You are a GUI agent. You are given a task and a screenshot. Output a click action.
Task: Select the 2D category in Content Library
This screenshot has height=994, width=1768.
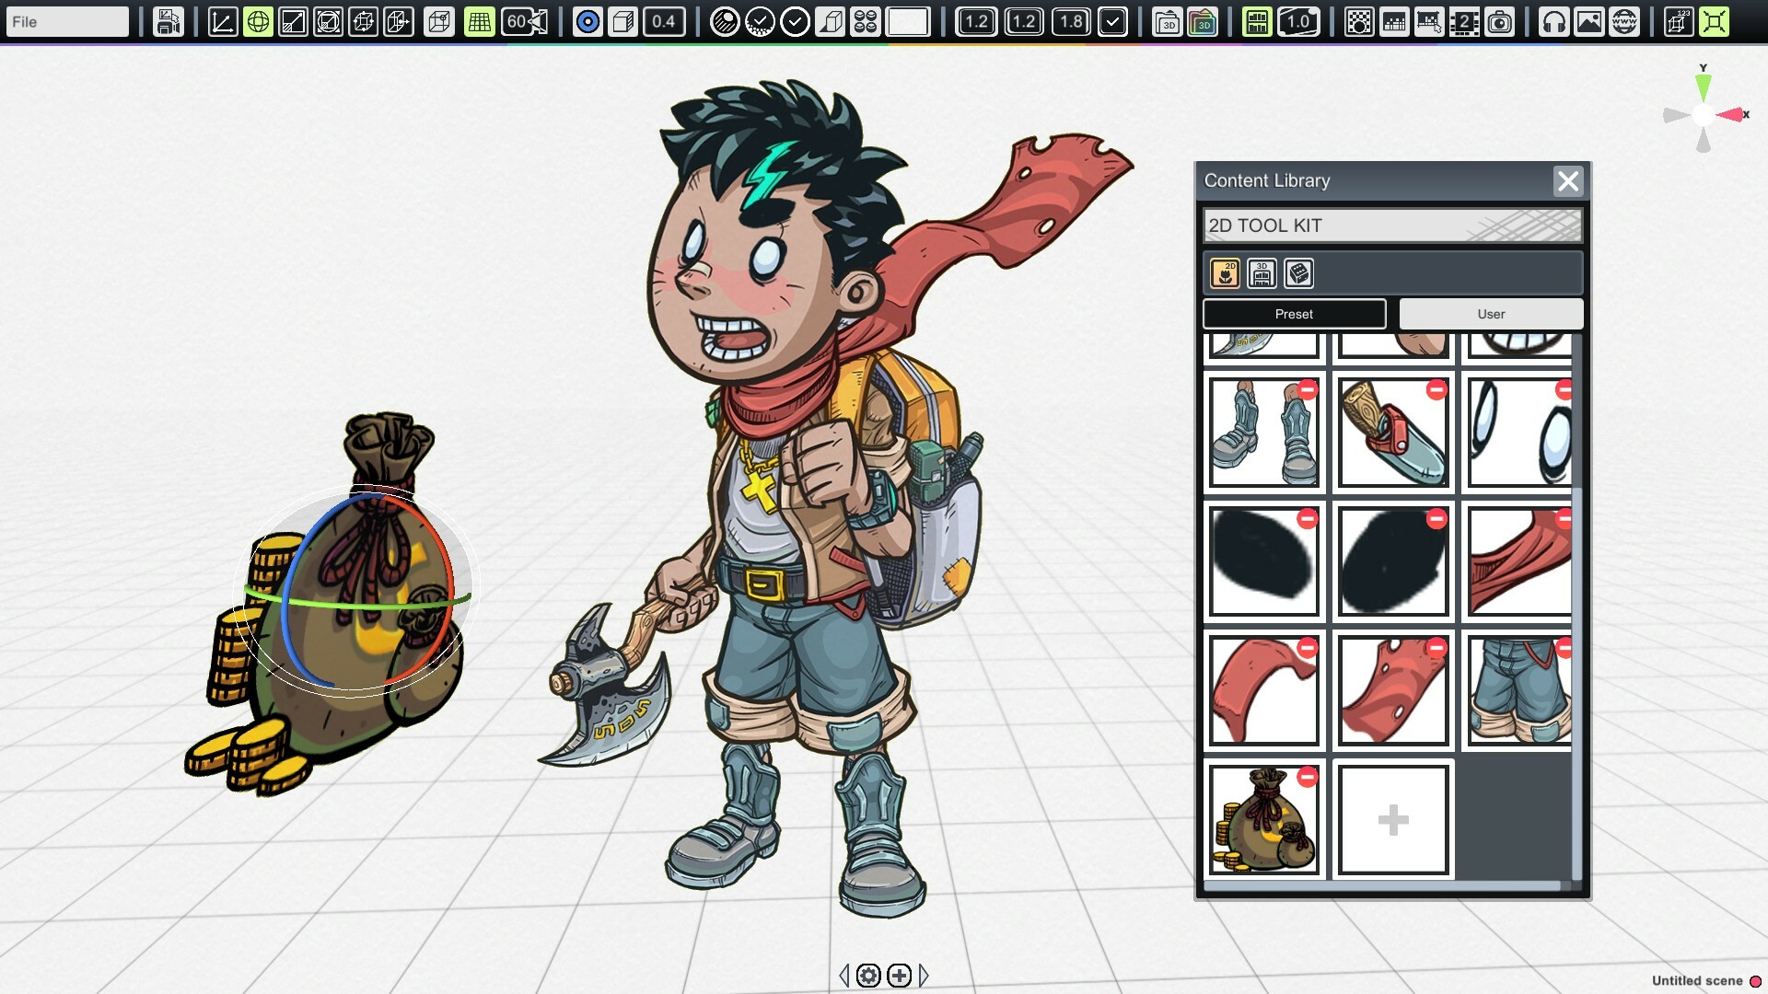tap(1225, 272)
